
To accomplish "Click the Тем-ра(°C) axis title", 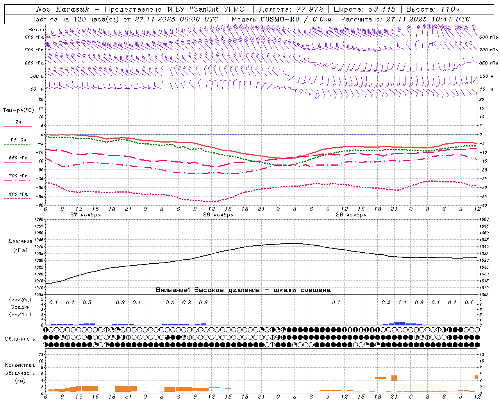I will click(18, 111).
